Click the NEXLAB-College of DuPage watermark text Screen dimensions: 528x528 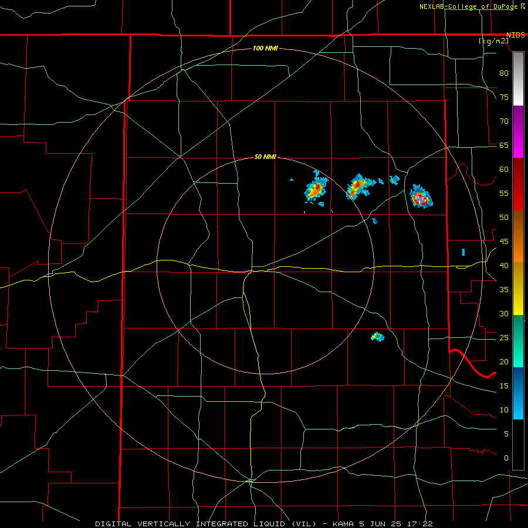click(x=469, y=6)
